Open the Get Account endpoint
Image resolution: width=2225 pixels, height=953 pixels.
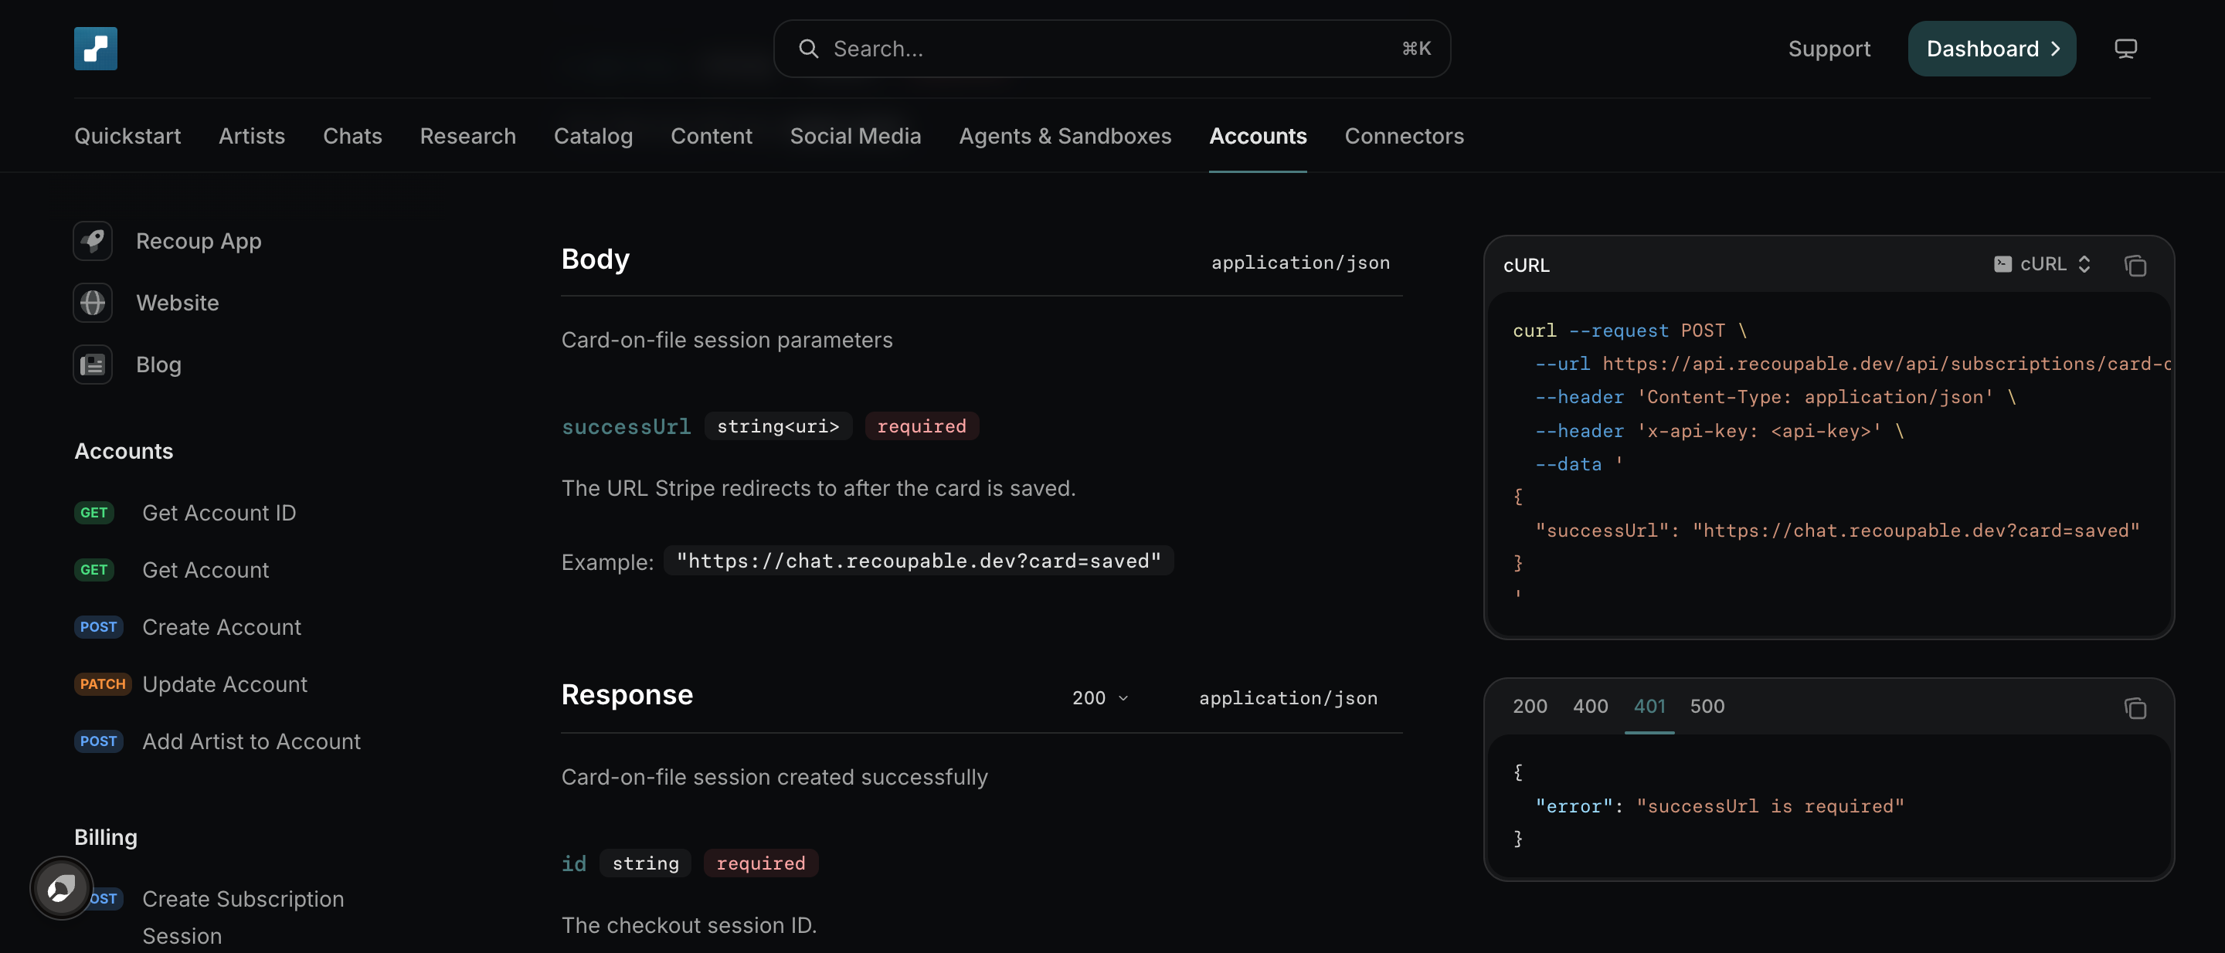[206, 570]
